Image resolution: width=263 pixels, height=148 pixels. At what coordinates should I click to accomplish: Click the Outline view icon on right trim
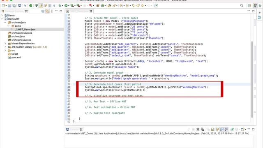259,17
